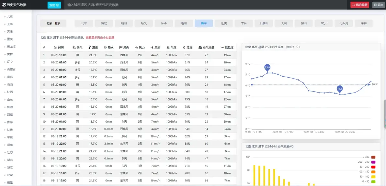Image resolution: width=386 pixels, height=186 pixels.
Task: Select the 海淀 district tab
Action: pos(104,23)
